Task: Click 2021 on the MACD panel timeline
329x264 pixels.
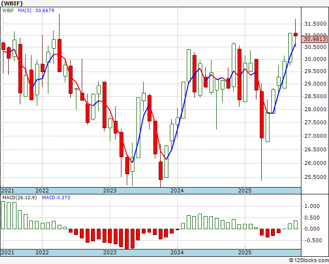Action: (x=8, y=252)
